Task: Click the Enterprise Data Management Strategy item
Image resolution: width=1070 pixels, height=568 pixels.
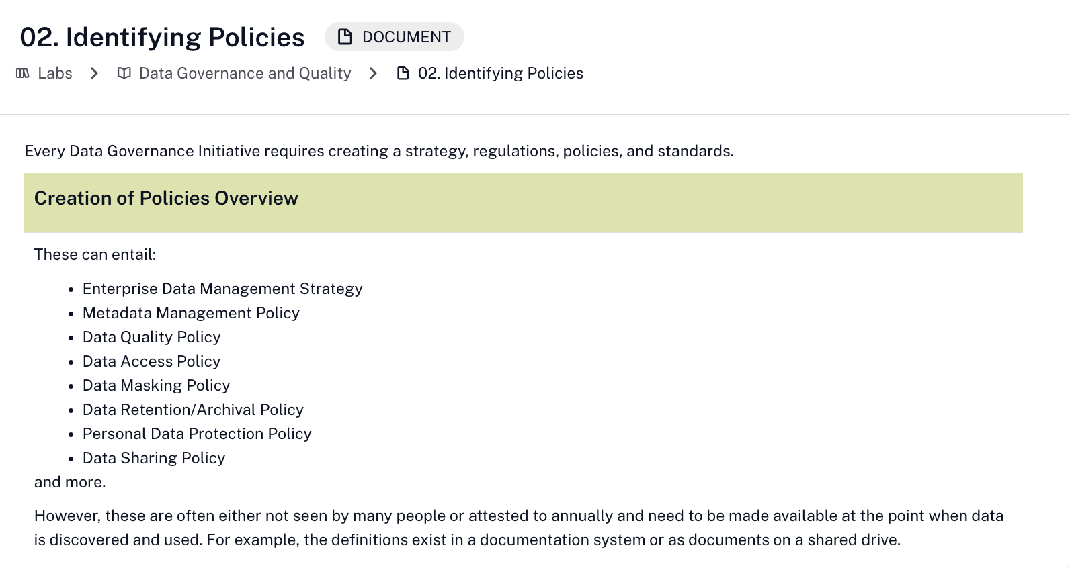Action: [222, 289]
